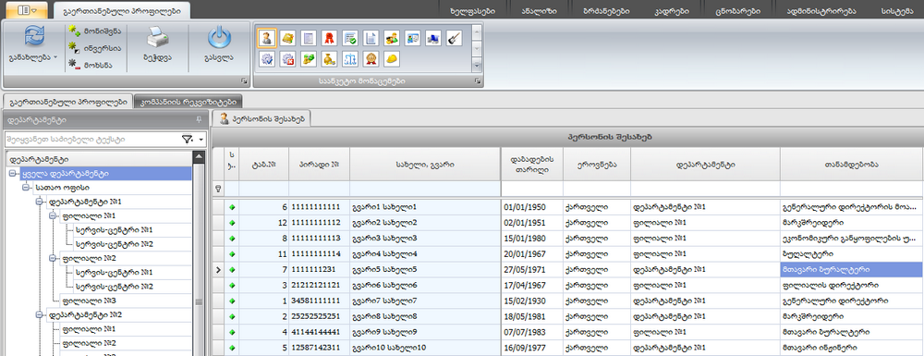Click the department tree scroll-up arrow
924x356 pixels.
(x=199, y=157)
